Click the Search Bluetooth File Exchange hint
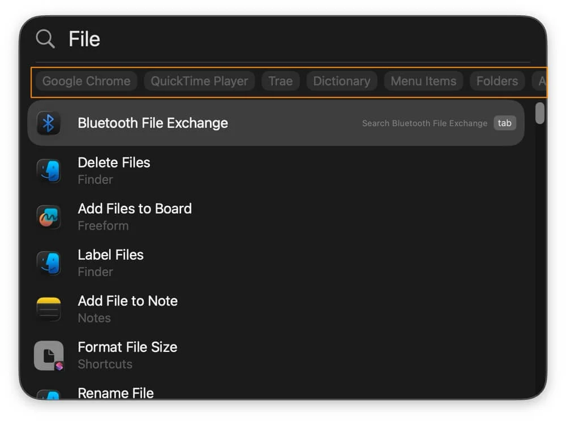The image size is (566, 422). click(x=424, y=123)
